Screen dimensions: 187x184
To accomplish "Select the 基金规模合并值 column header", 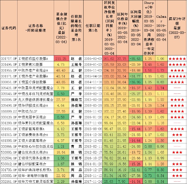I will 61,28.
